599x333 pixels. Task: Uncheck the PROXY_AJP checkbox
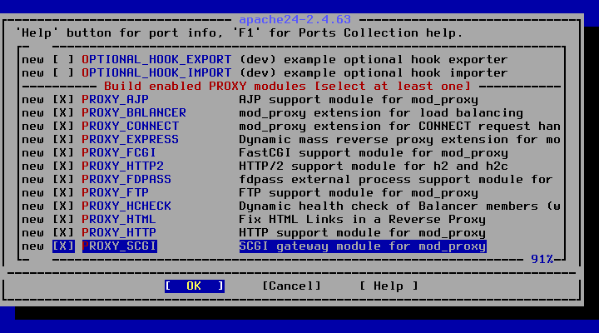tap(63, 100)
